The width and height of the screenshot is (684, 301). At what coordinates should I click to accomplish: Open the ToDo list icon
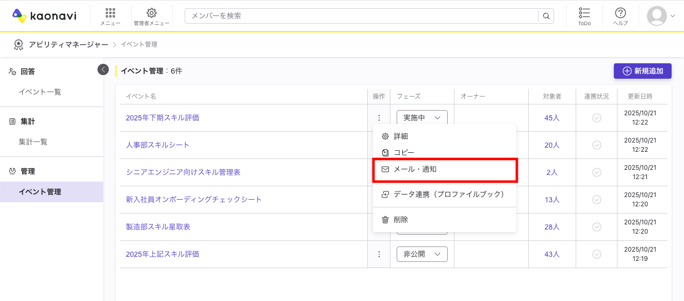tap(584, 16)
